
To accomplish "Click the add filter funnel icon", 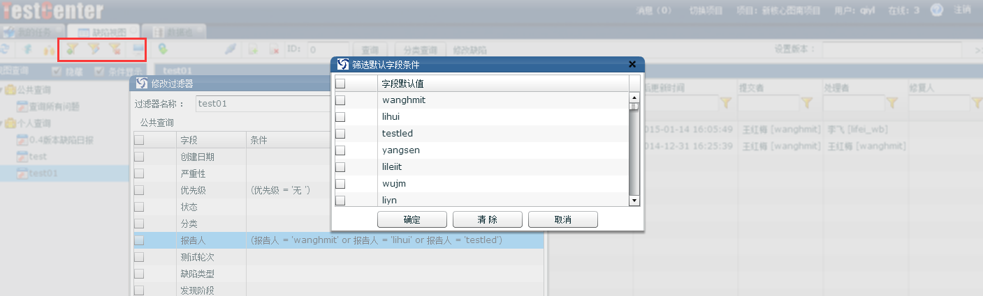I will click(x=72, y=49).
